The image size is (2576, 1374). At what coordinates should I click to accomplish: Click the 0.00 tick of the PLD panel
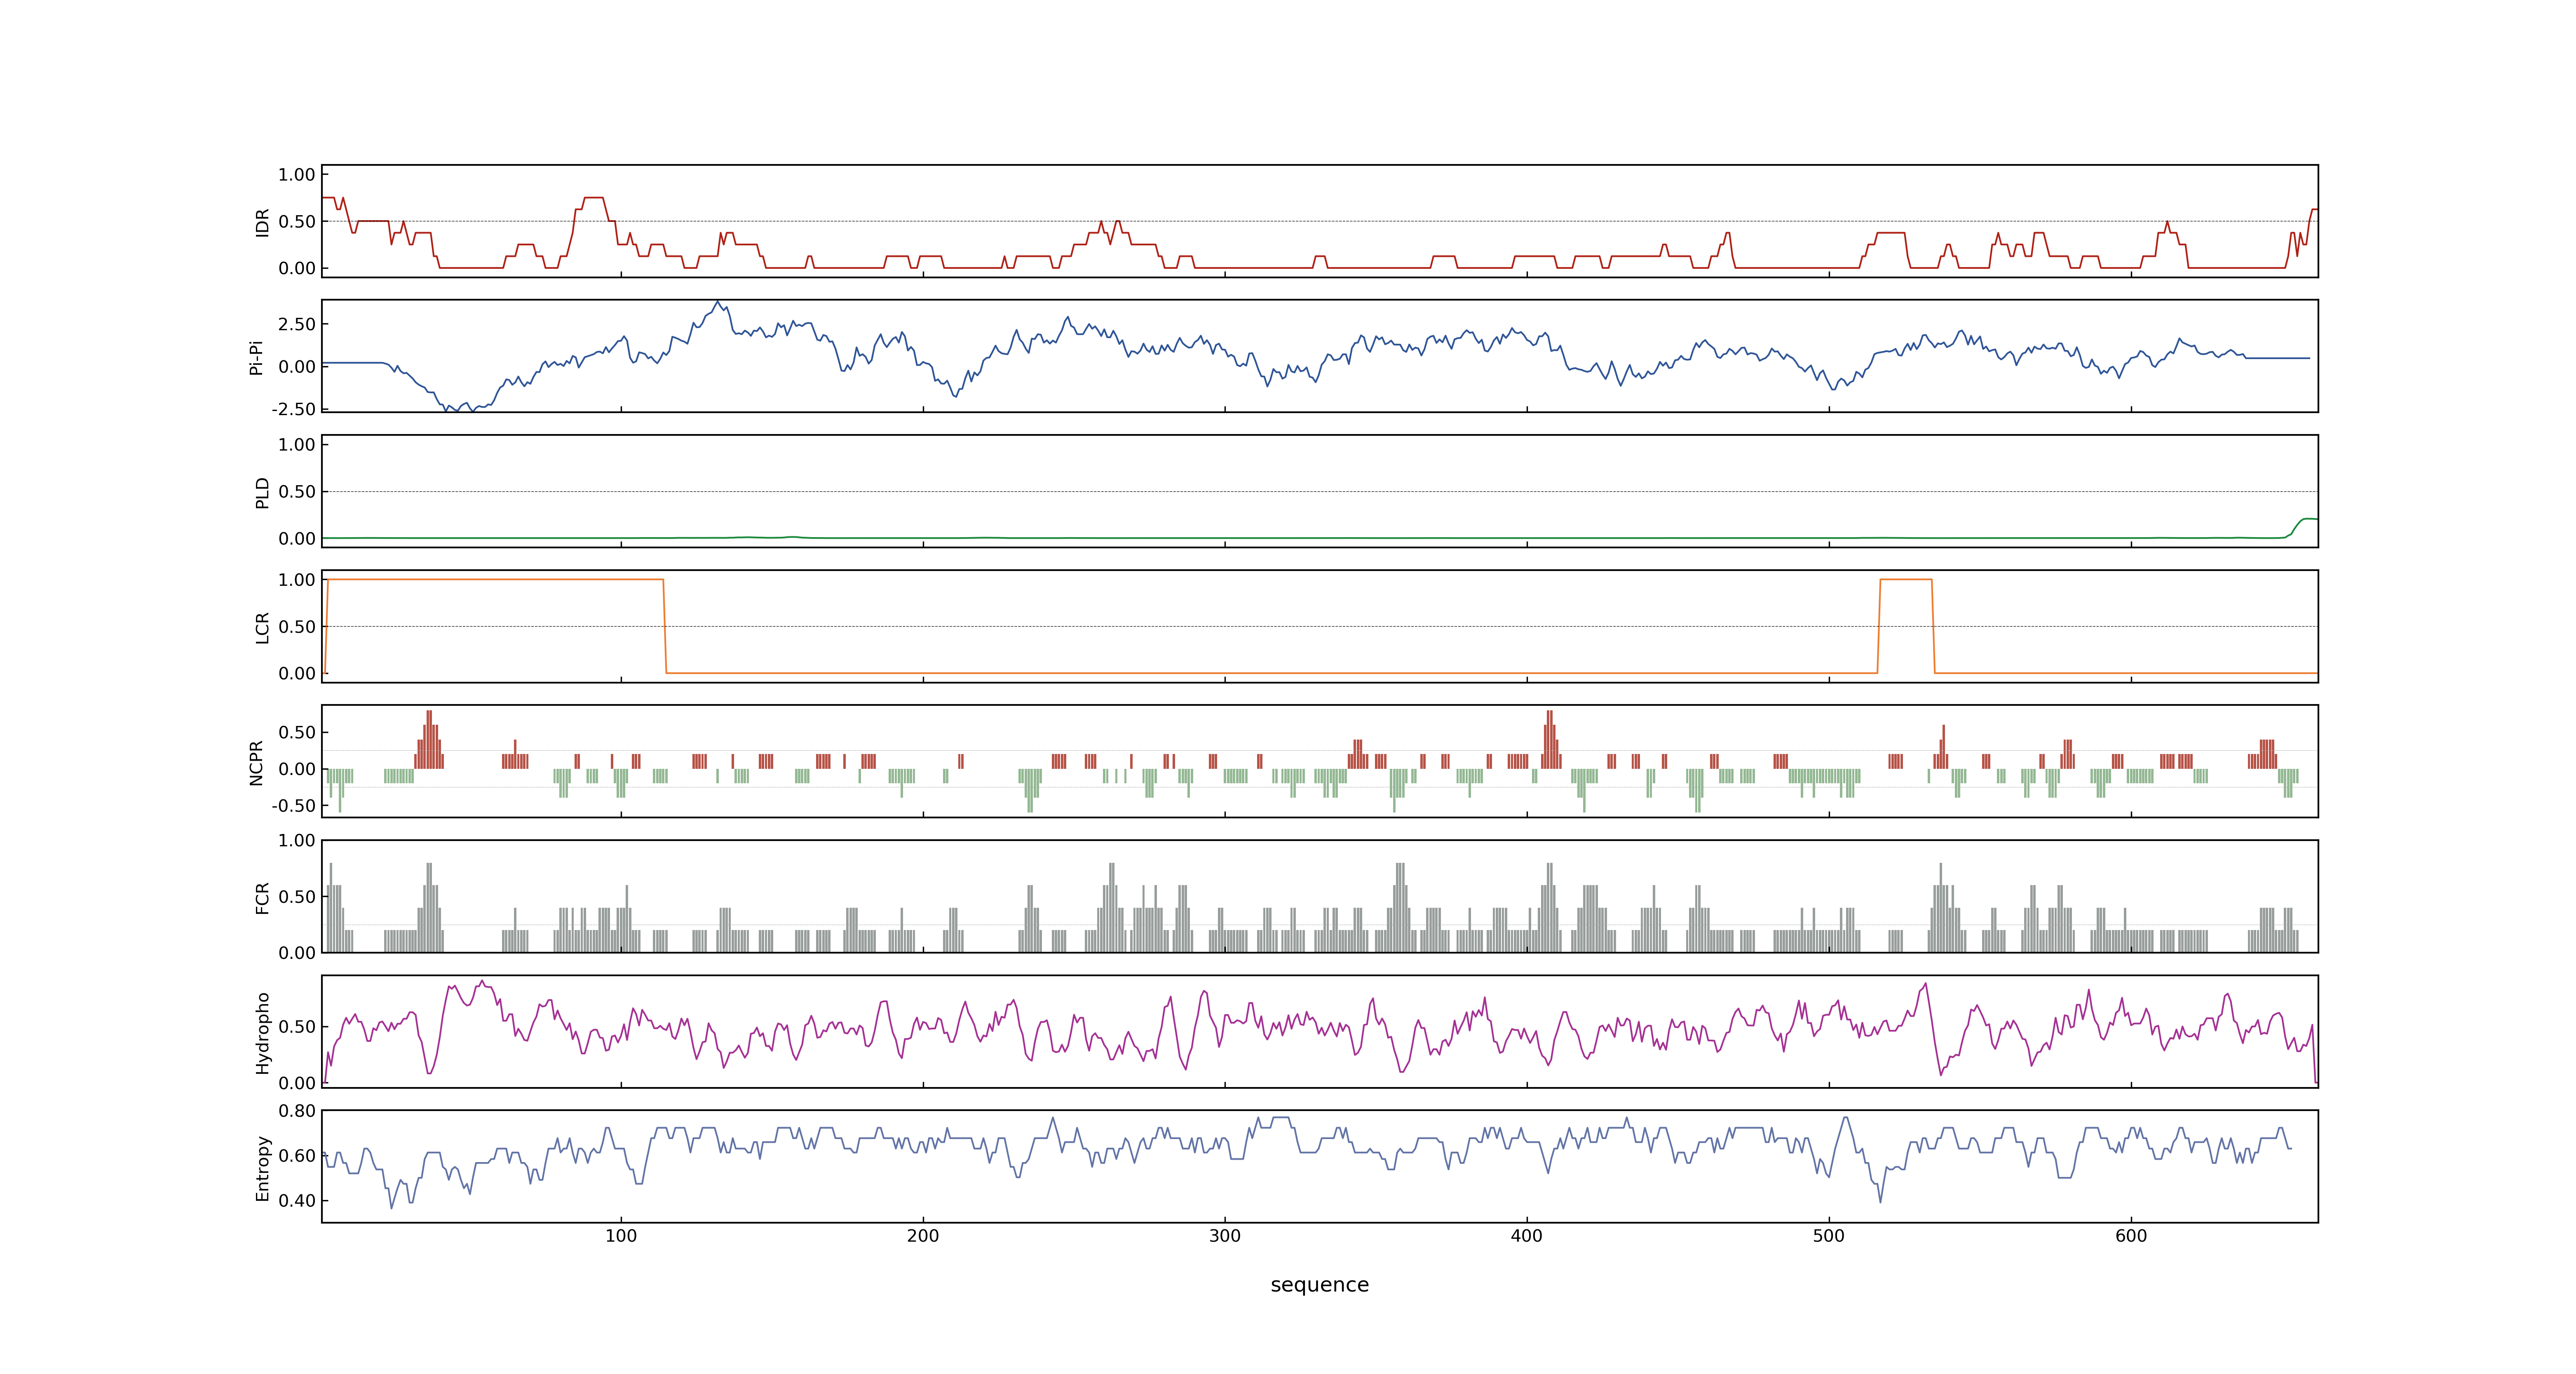(x=297, y=538)
